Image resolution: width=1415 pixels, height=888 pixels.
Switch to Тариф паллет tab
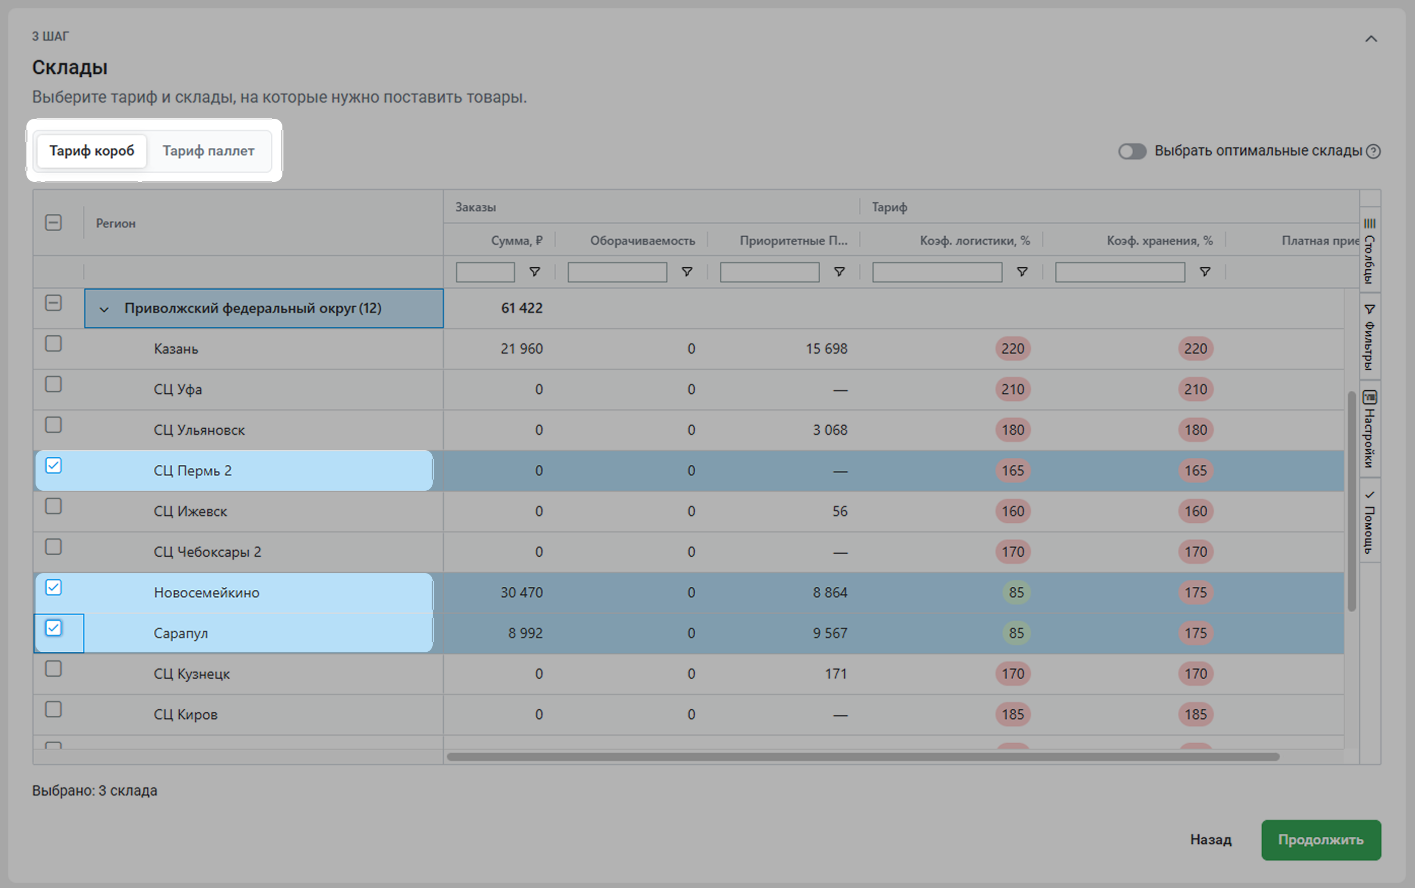click(208, 151)
